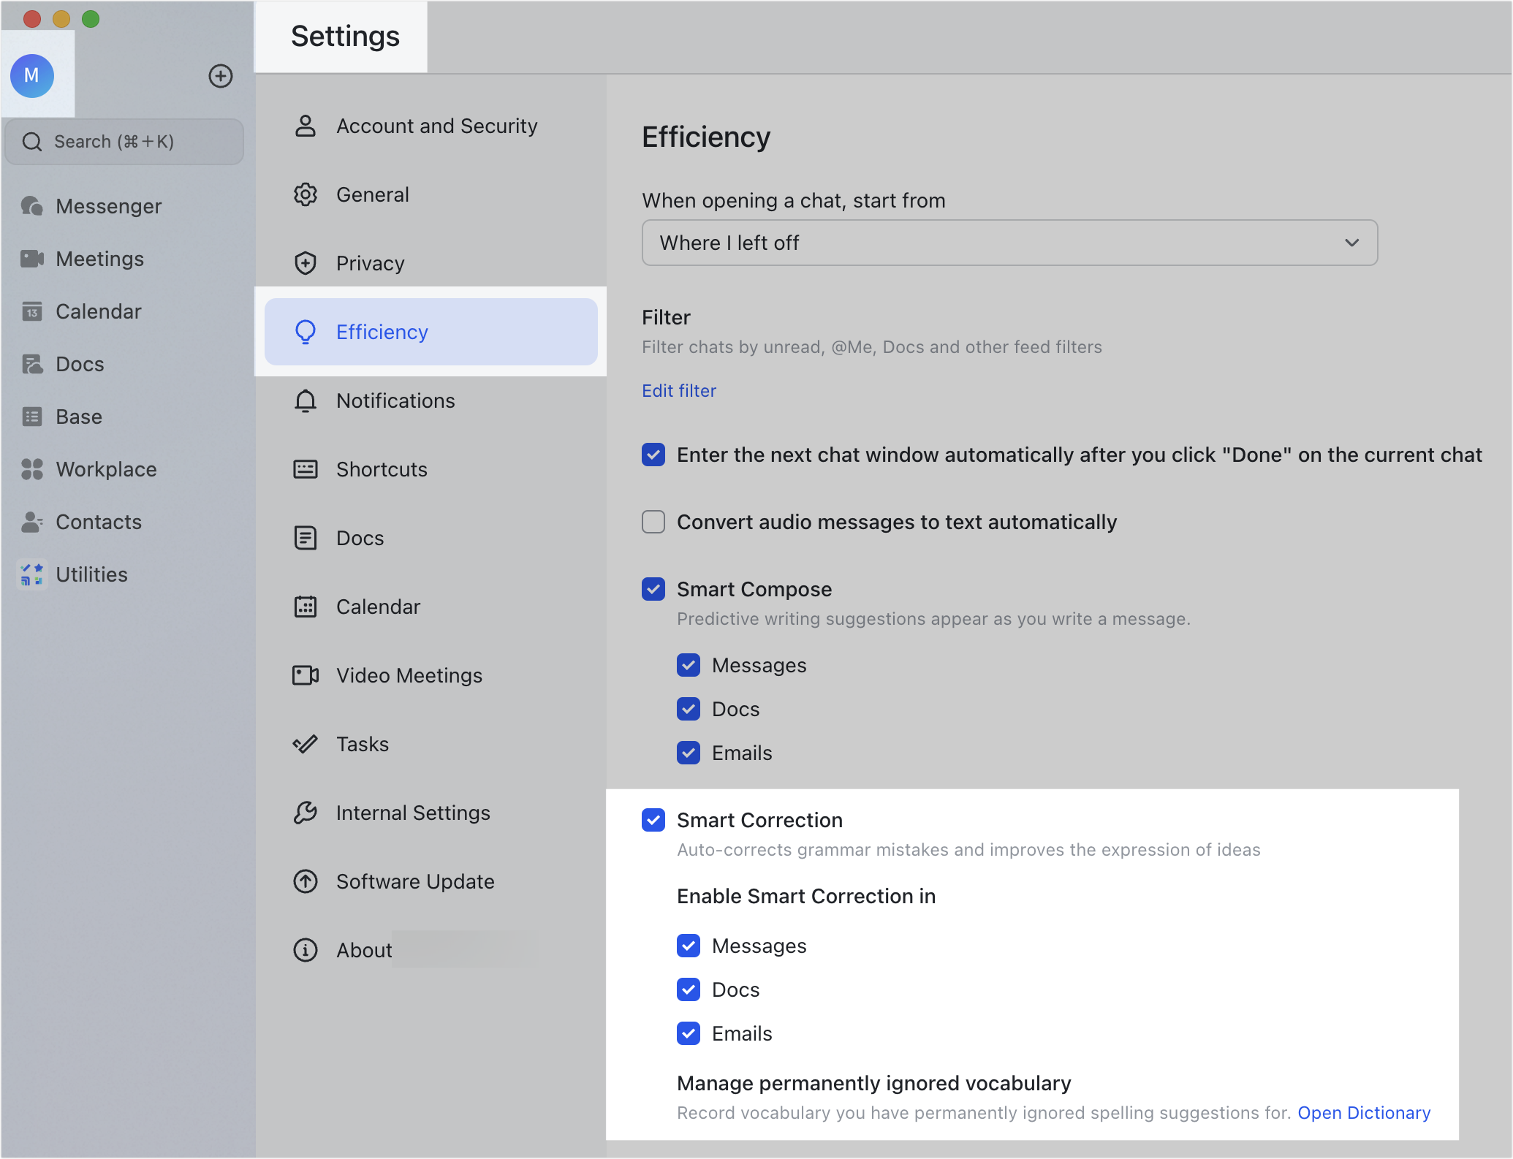Select the Account and Security settings tab
The height and width of the screenshot is (1159, 1513).
[436, 126]
